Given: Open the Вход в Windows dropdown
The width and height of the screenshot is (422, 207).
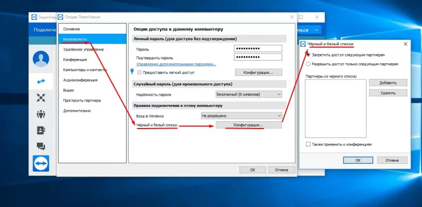Looking at the screenshot, I should pos(242,115).
